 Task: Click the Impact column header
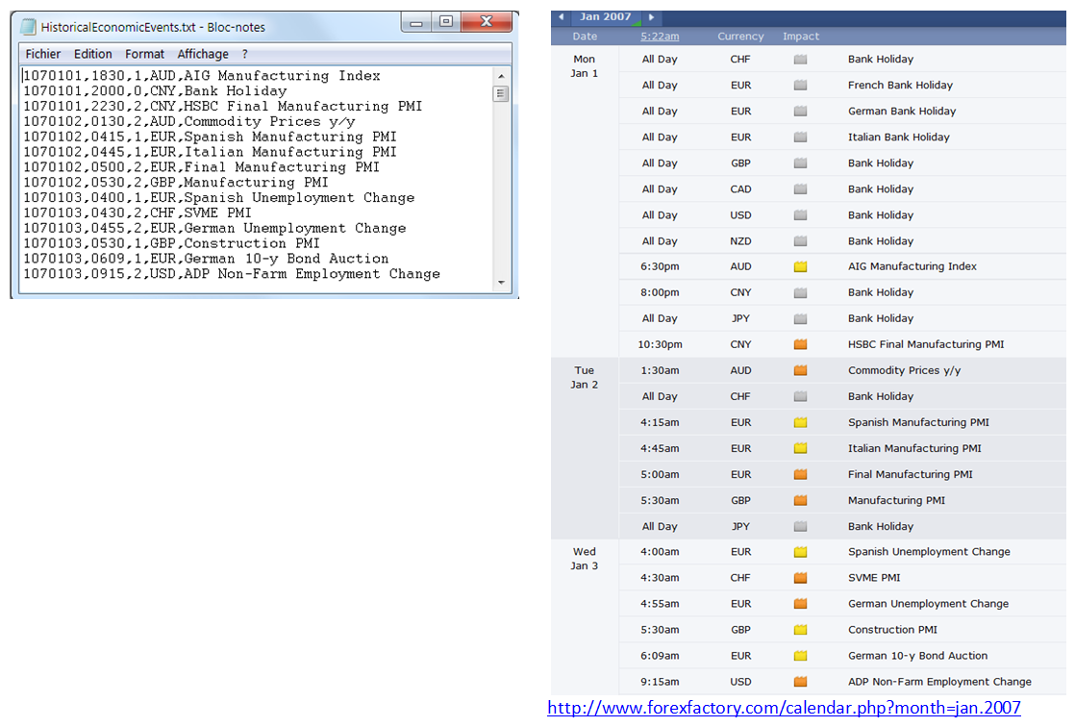pyautogui.click(x=801, y=37)
